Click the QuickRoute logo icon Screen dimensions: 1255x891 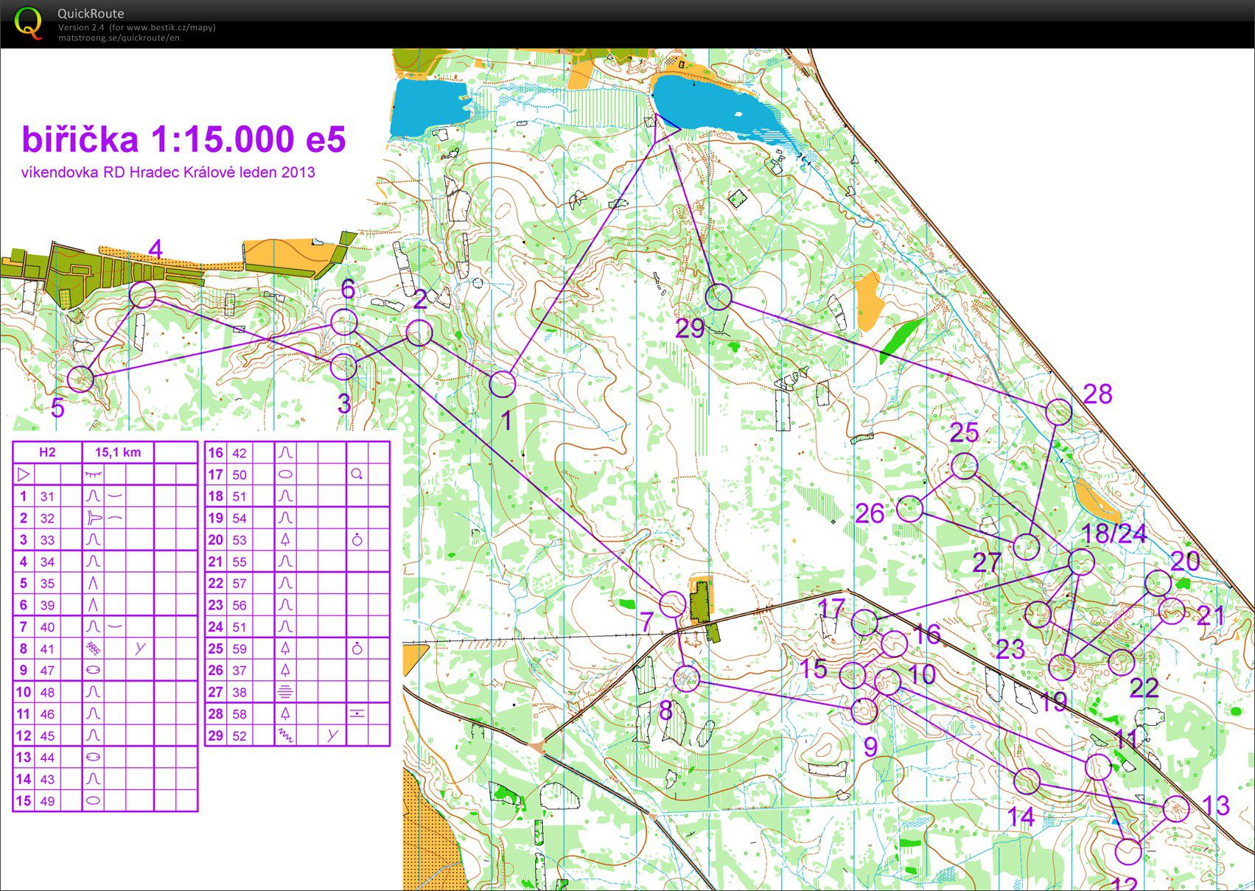[28, 22]
